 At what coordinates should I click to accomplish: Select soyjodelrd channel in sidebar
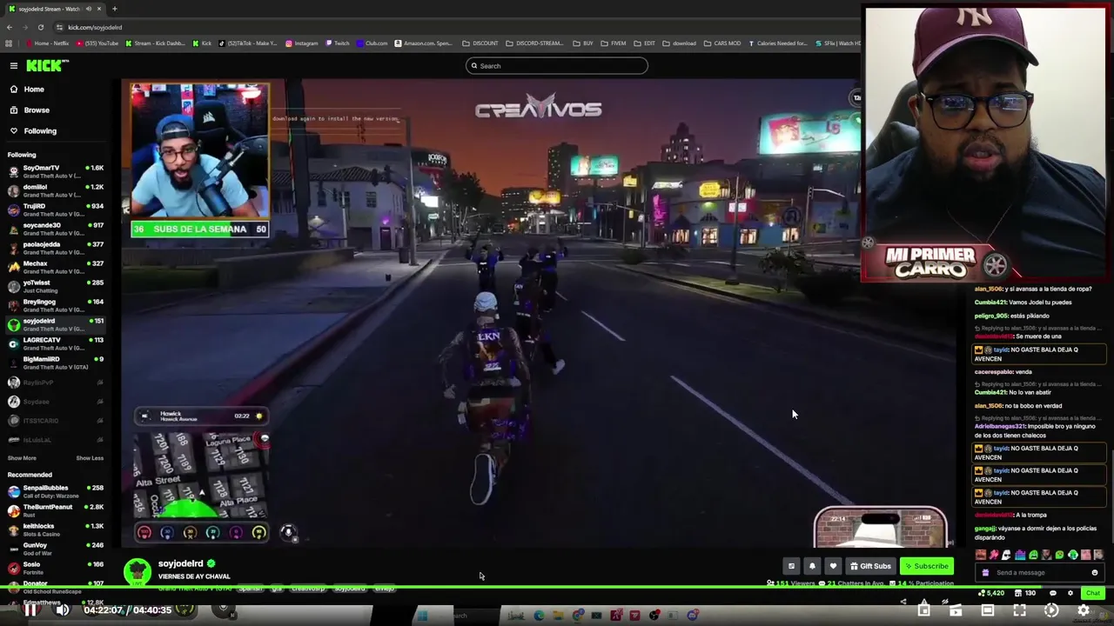click(x=56, y=324)
